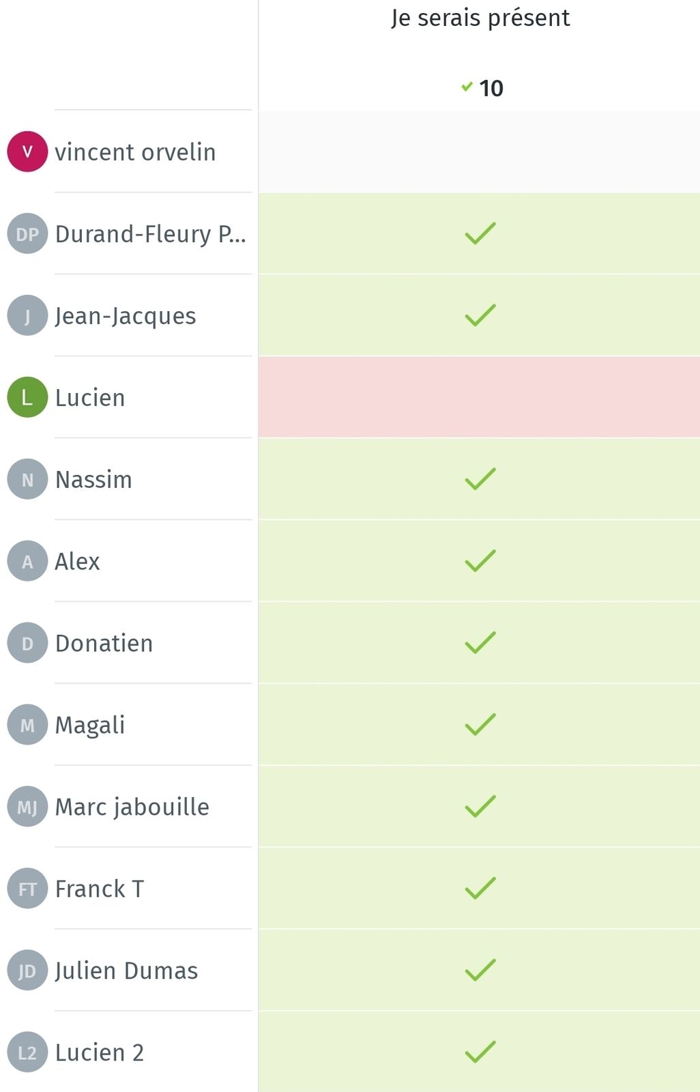
Task: Click vincent orvelin's pink avatar icon
Action: [27, 152]
